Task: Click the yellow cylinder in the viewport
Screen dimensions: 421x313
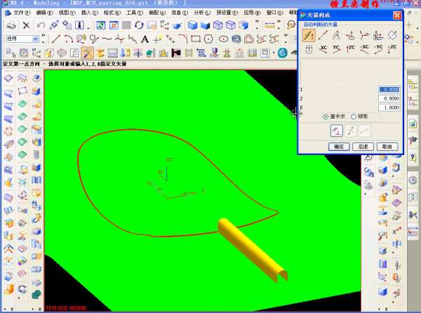Action: [x=253, y=250]
